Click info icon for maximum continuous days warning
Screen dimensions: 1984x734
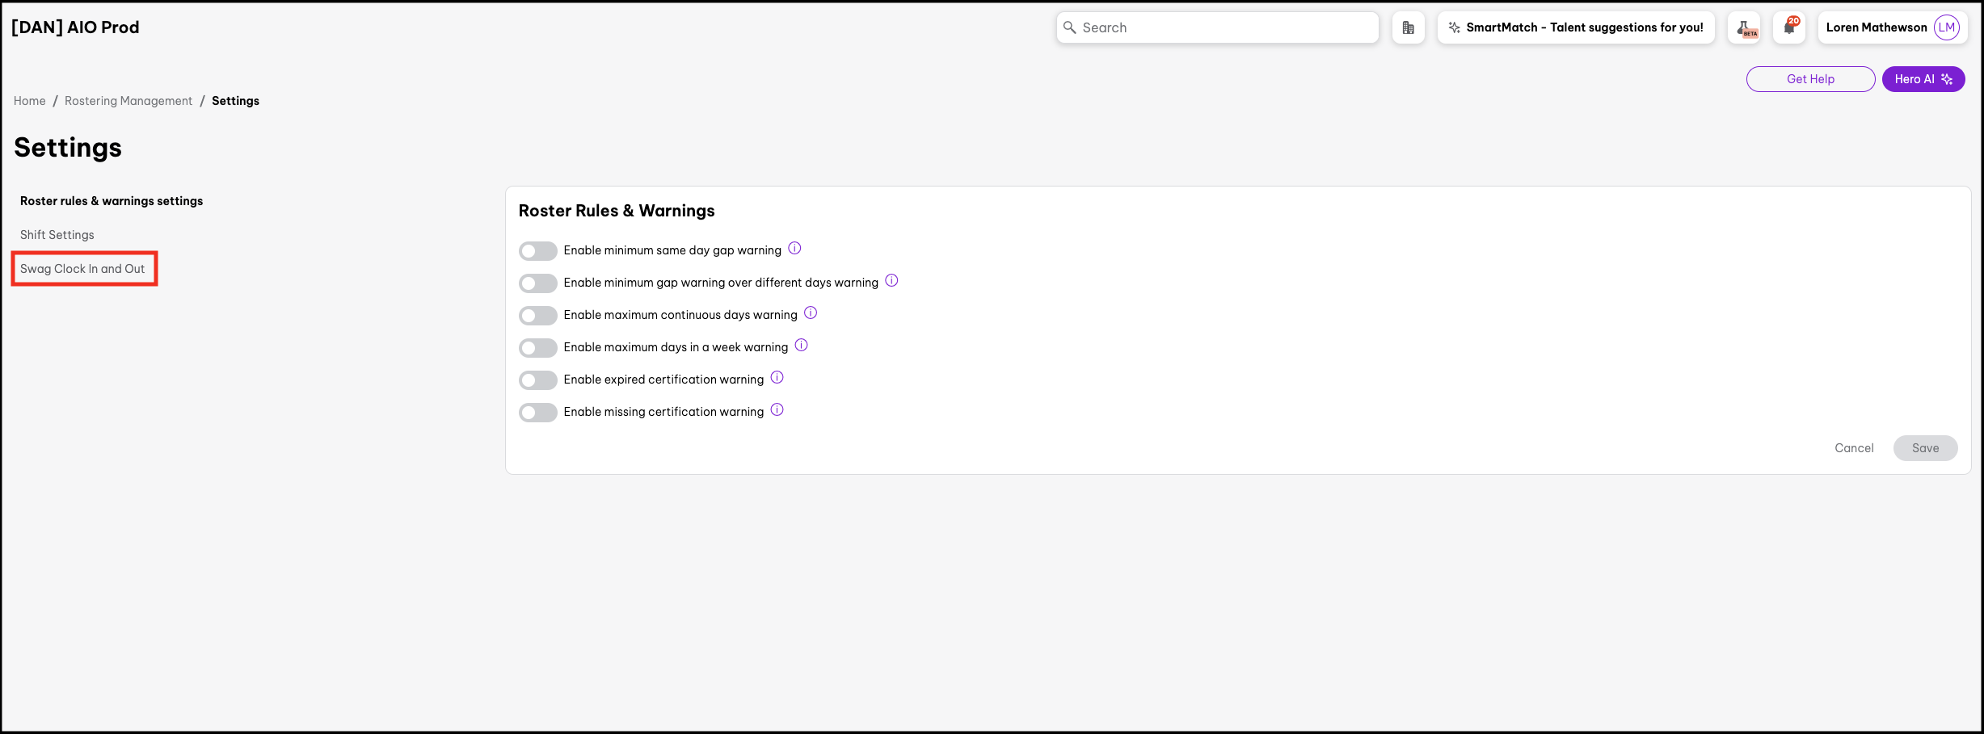click(x=811, y=313)
